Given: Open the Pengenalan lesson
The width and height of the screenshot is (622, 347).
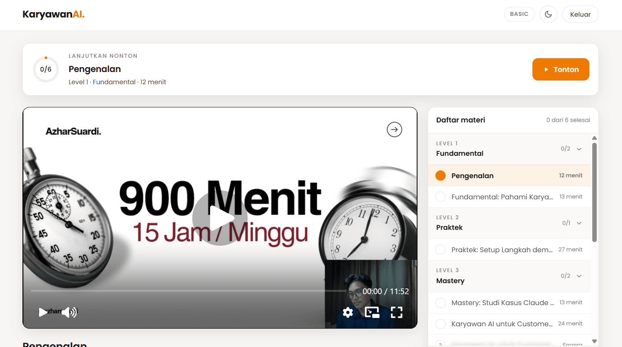Looking at the screenshot, I should click(509, 176).
